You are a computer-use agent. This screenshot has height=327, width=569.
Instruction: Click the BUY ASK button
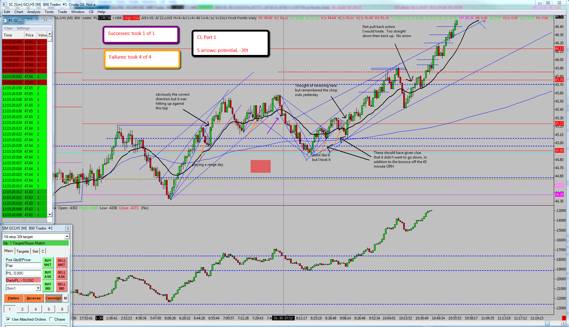tap(48, 274)
